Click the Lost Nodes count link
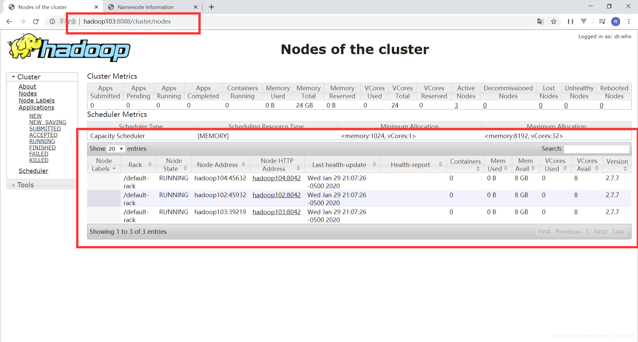Image resolution: width=638 pixels, height=342 pixels. pyautogui.click(x=541, y=106)
